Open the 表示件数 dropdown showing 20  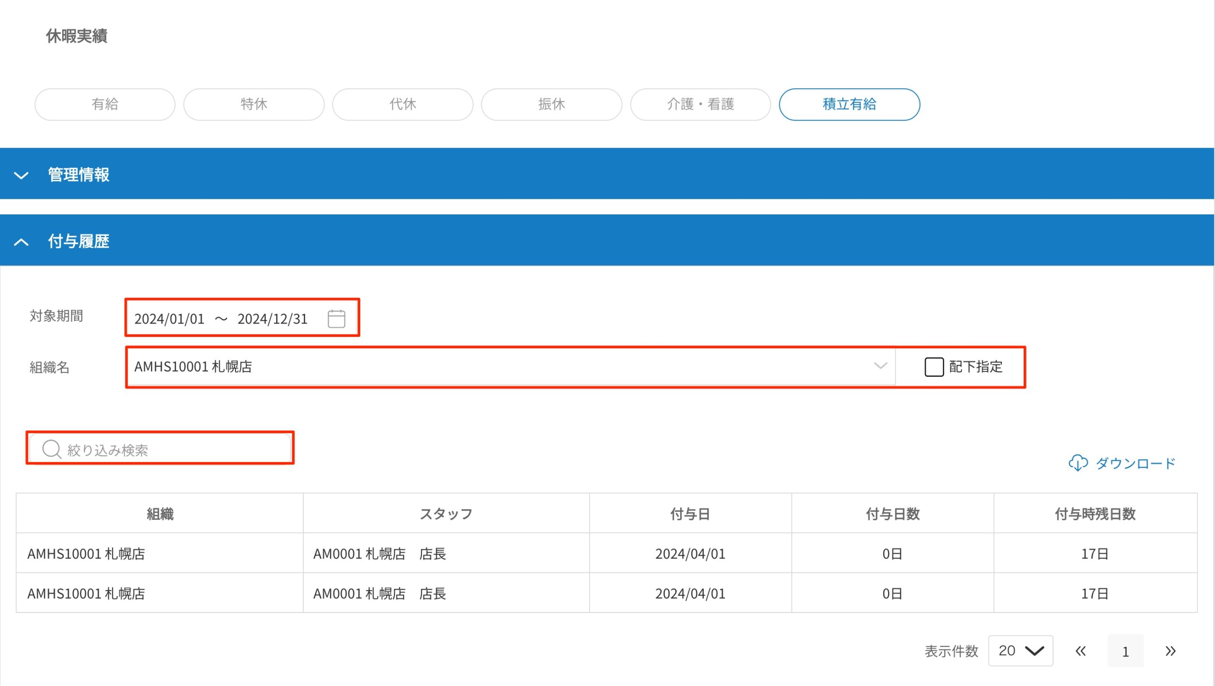pyautogui.click(x=1020, y=651)
